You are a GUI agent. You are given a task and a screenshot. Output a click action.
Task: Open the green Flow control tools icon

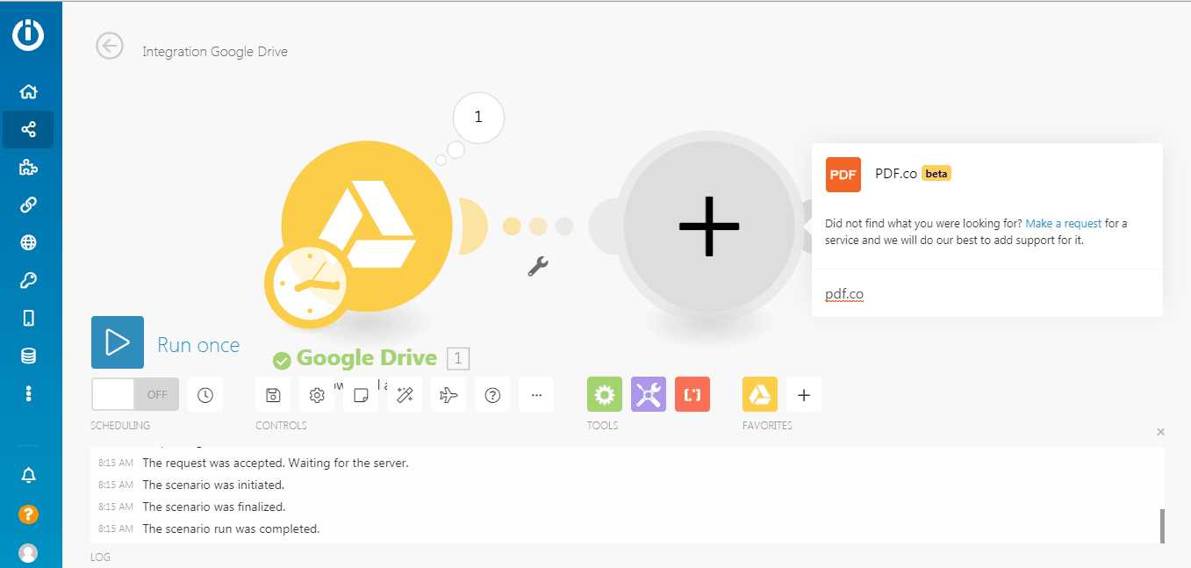pyautogui.click(x=605, y=395)
